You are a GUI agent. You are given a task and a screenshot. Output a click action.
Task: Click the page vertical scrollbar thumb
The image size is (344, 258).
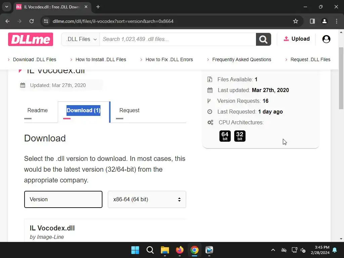point(341,78)
